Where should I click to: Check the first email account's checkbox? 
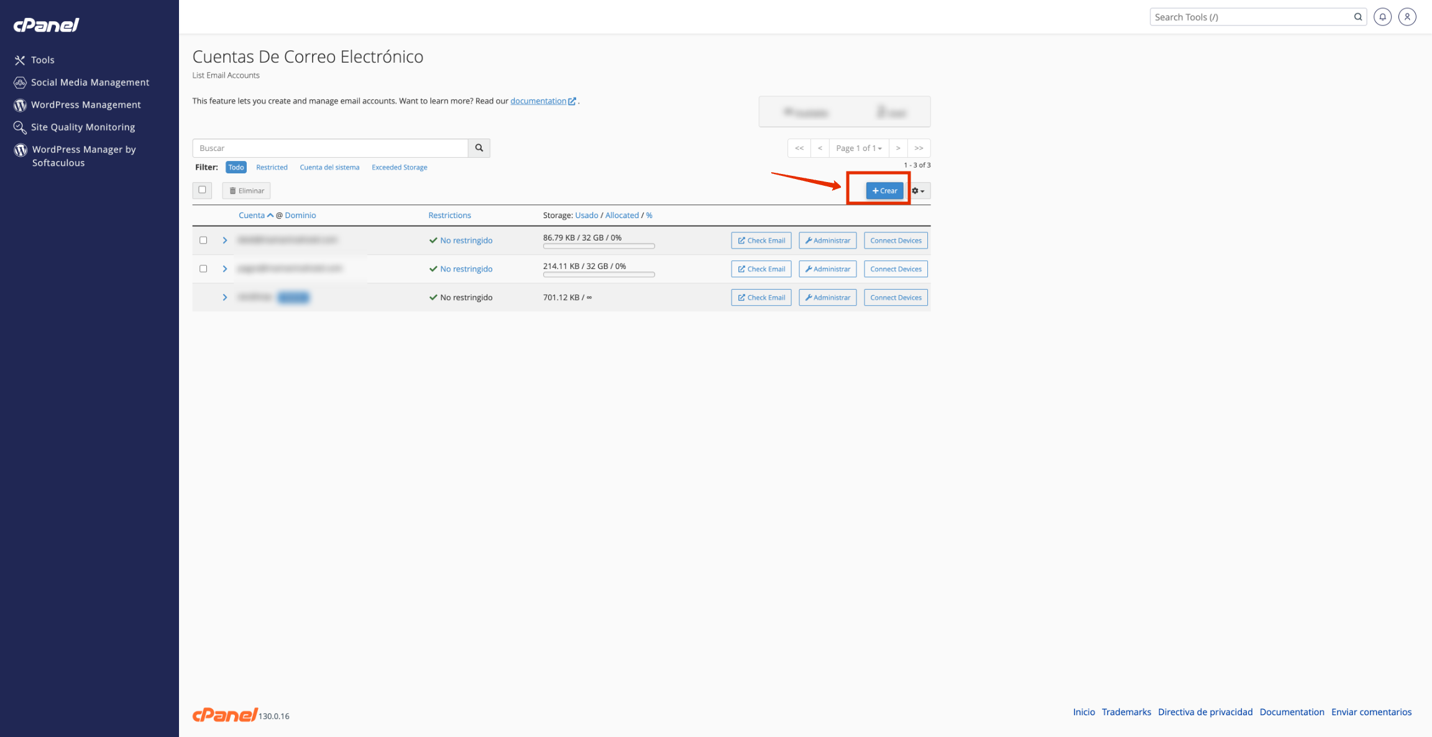[x=203, y=240]
